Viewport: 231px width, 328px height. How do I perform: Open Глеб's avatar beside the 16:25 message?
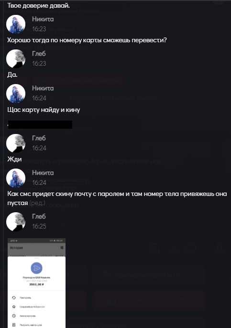[16, 221]
